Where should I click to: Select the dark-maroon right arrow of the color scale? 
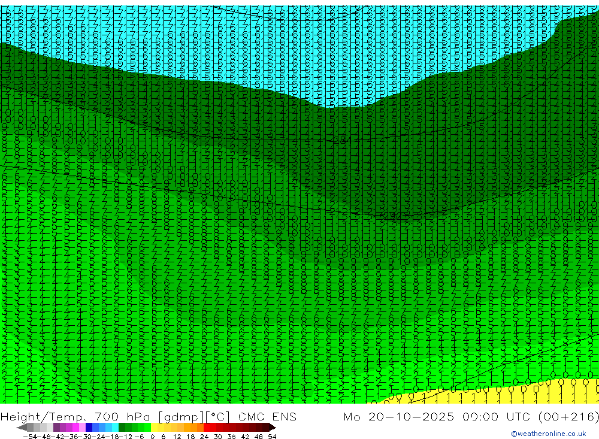[x=273, y=427]
